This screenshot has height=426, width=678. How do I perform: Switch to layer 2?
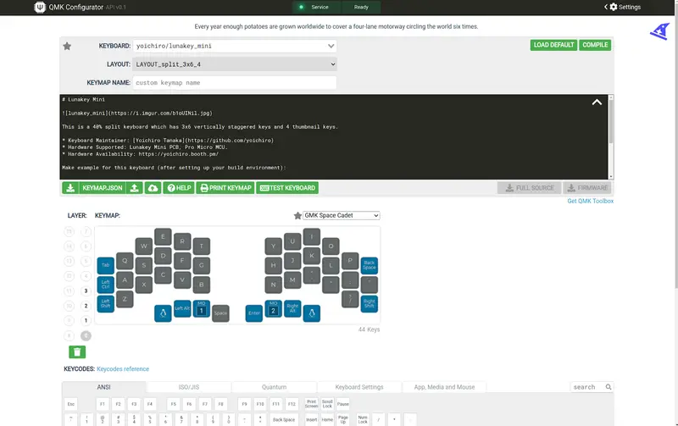86,306
